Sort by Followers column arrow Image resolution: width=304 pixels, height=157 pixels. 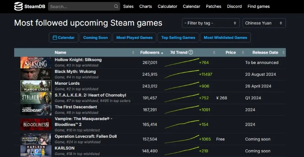162,53
